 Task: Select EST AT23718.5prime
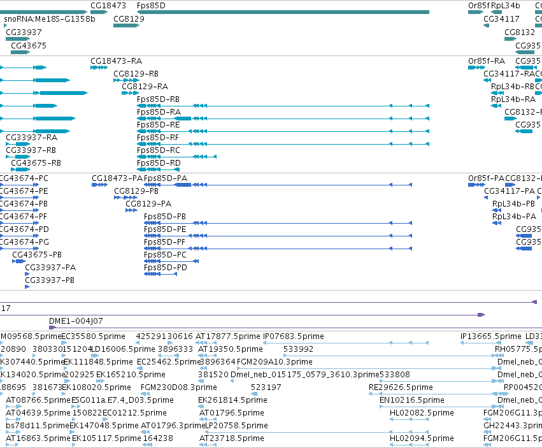232,438
